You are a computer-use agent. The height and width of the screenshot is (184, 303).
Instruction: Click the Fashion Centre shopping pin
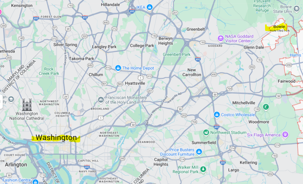(35, 182)
